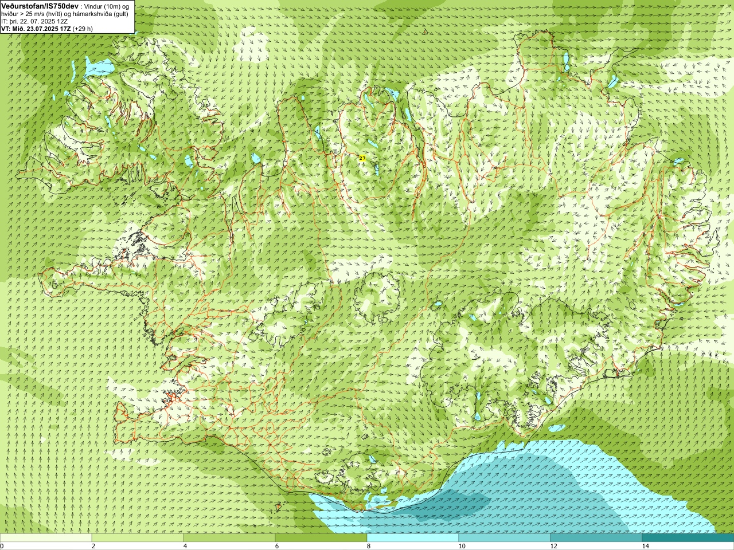Select the teal 12–14 legend swatch
The height and width of the screenshot is (550, 734).
(x=596, y=538)
